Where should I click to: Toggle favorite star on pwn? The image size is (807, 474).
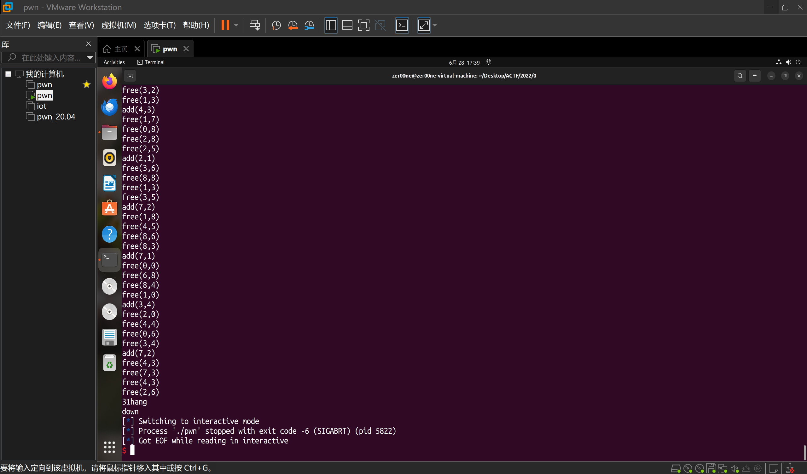coord(86,84)
